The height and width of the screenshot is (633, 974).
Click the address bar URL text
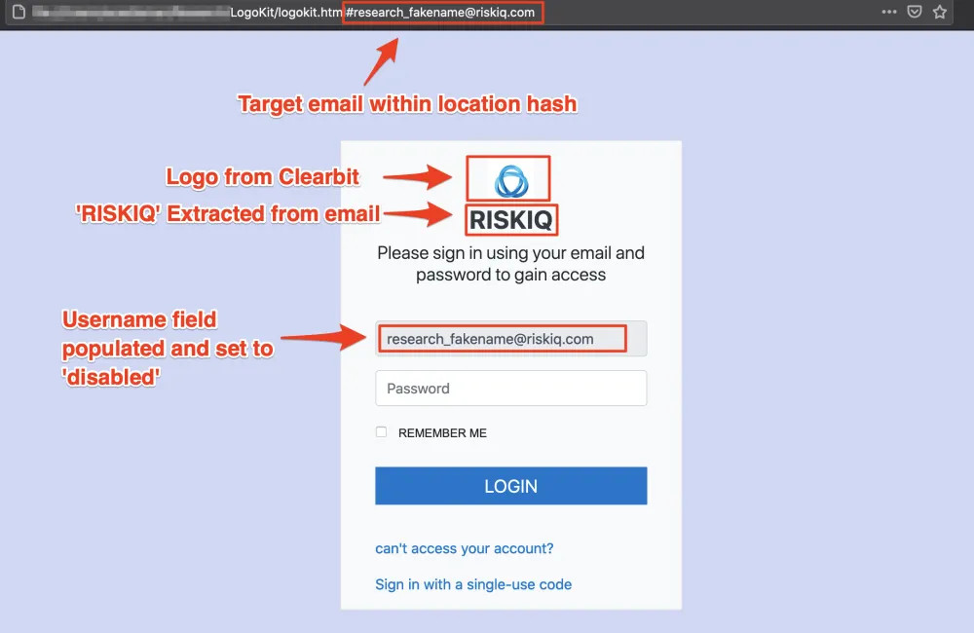[x=382, y=13]
